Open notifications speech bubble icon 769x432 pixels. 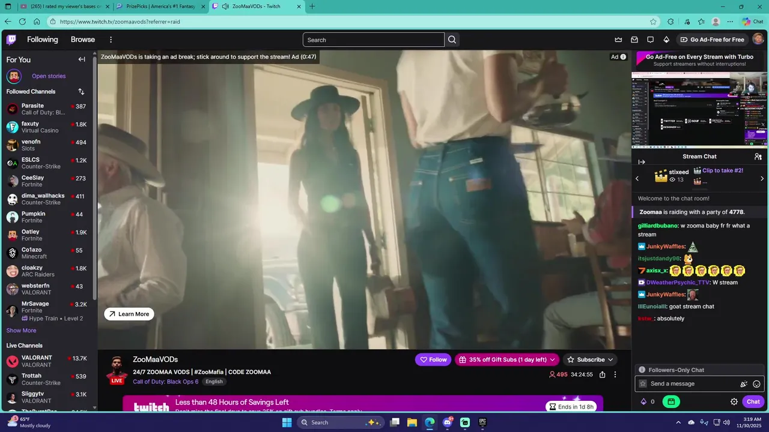(x=650, y=40)
